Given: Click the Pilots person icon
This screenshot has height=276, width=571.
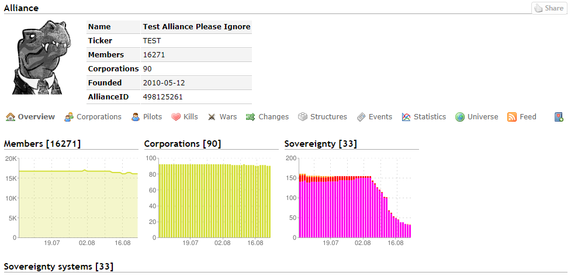Looking at the screenshot, I should [x=136, y=117].
